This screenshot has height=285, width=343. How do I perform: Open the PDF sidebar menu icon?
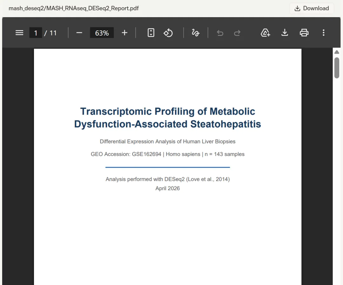tap(19, 33)
